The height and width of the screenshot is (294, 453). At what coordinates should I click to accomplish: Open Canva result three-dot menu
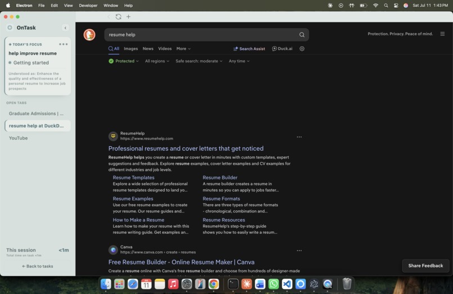point(300,251)
